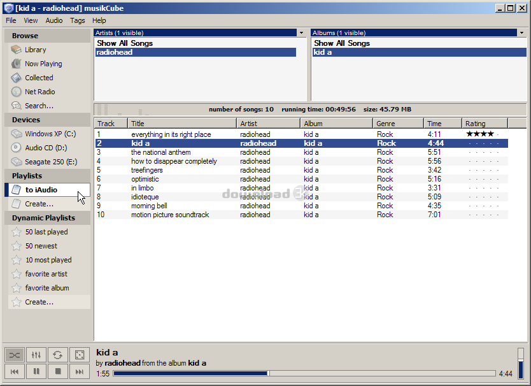Open the Help menu
Image resolution: width=531 pixels, height=386 pixels.
coord(99,20)
